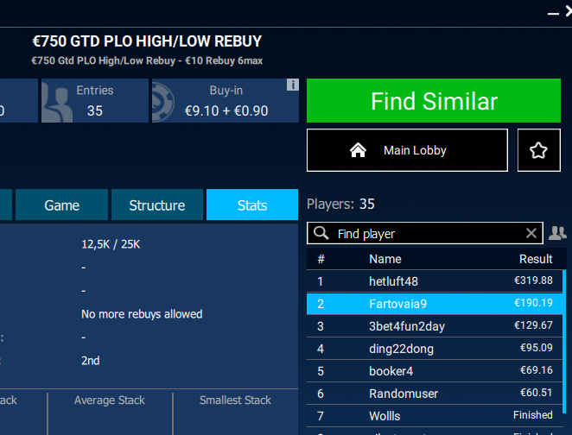
Task: Add tournament to favorites with star icon
Action: coord(539,150)
